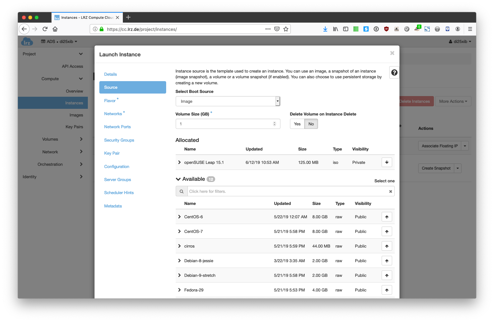The height and width of the screenshot is (322, 494).
Task: Expand Fedora-29 row details
Action: click(x=180, y=290)
